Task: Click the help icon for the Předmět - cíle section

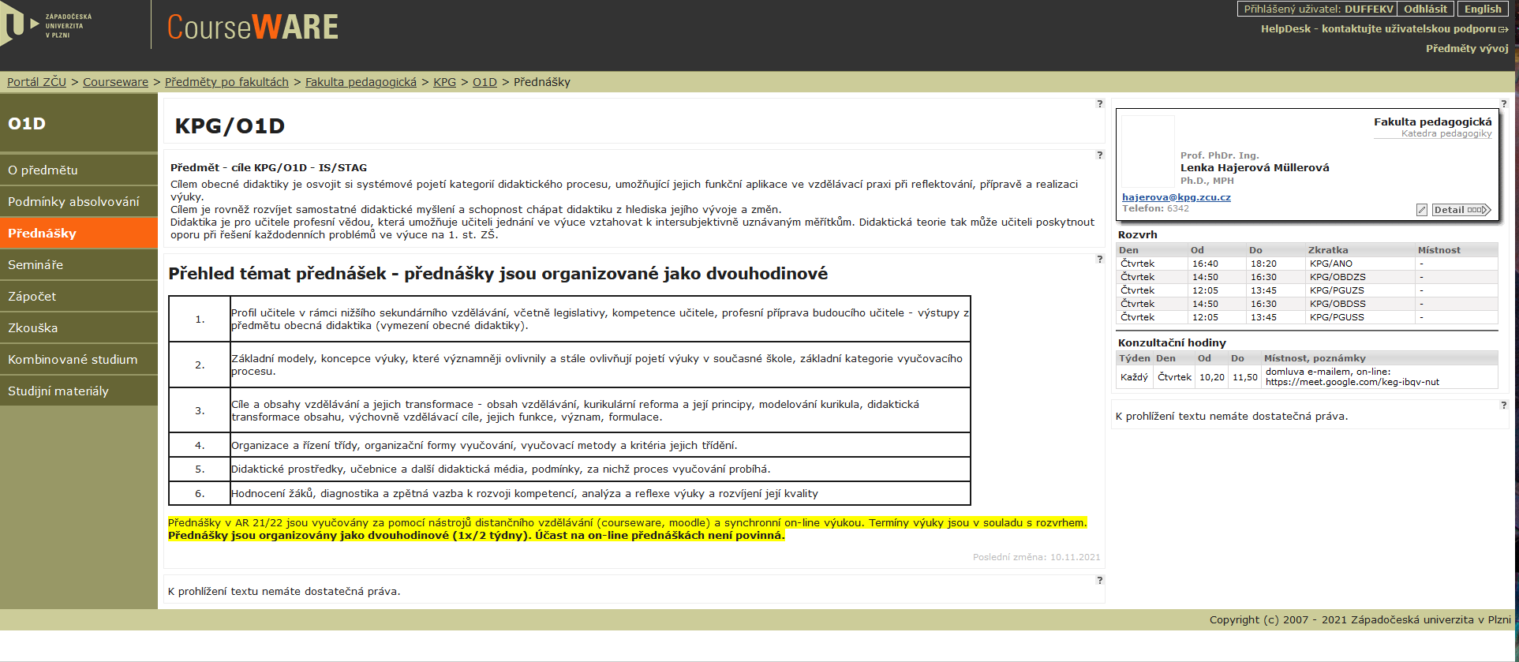Action: pyautogui.click(x=1099, y=155)
